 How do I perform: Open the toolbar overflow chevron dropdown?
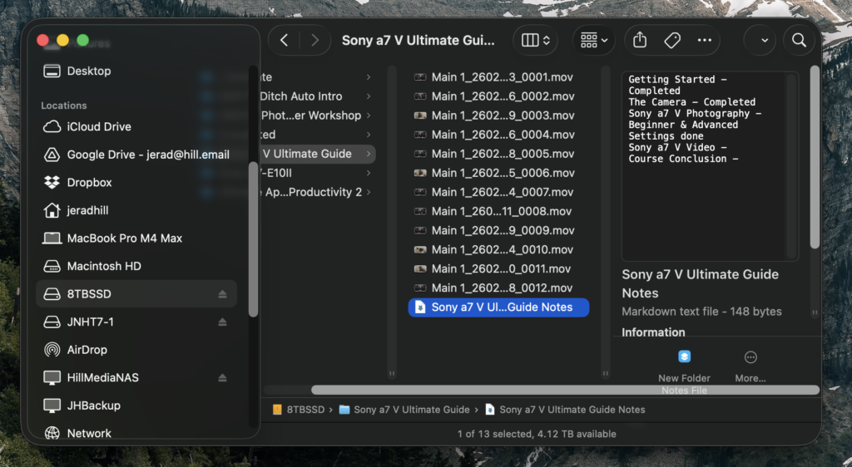(764, 40)
